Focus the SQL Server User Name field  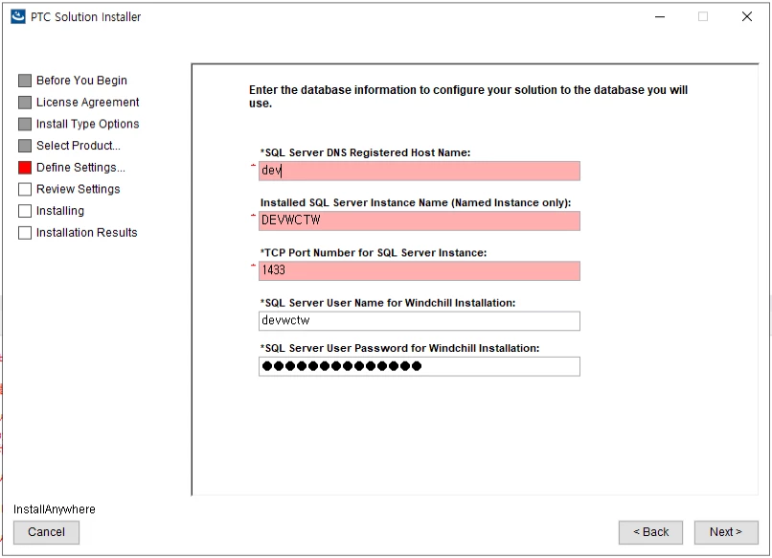419,321
